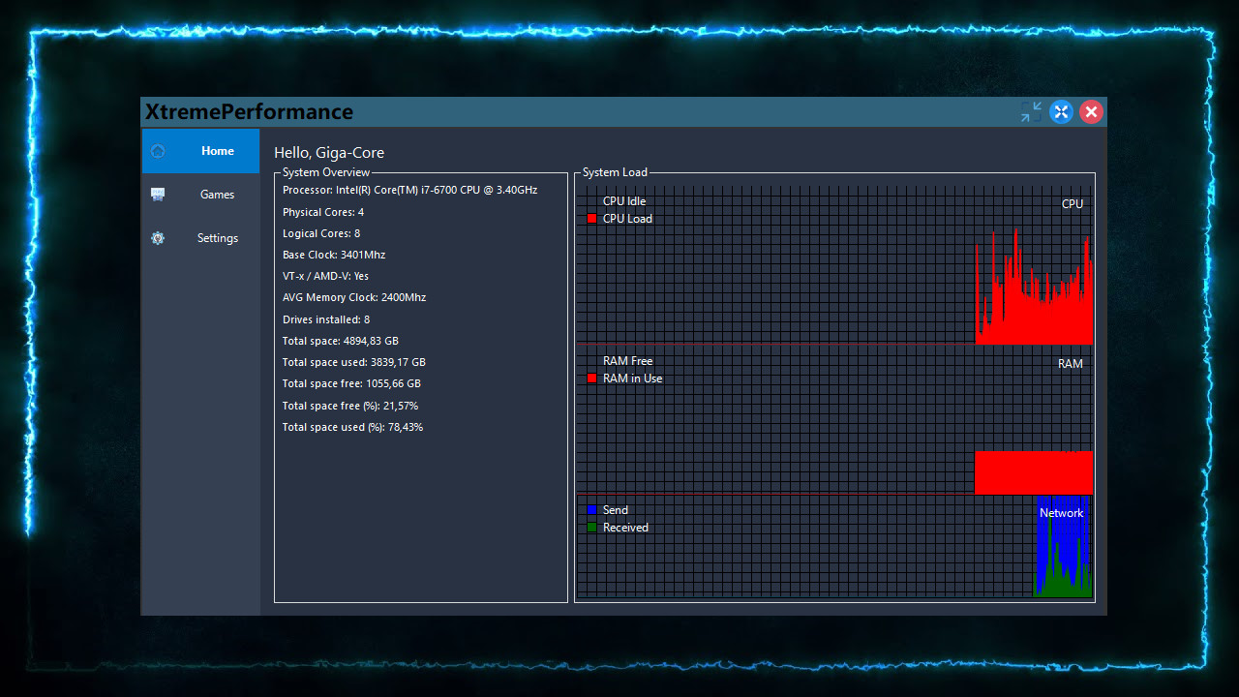Image resolution: width=1239 pixels, height=697 pixels.
Task: Toggle the Send network legend entry
Action: (616, 509)
